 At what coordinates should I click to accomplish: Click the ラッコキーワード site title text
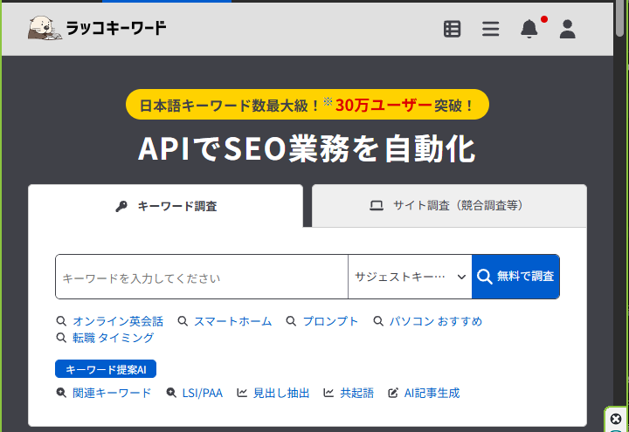pos(115,28)
